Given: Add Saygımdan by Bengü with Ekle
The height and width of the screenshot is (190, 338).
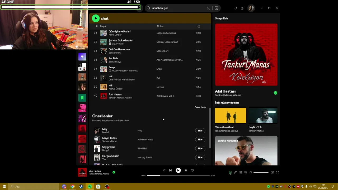Looking at the screenshot, I should coord(200,149).
